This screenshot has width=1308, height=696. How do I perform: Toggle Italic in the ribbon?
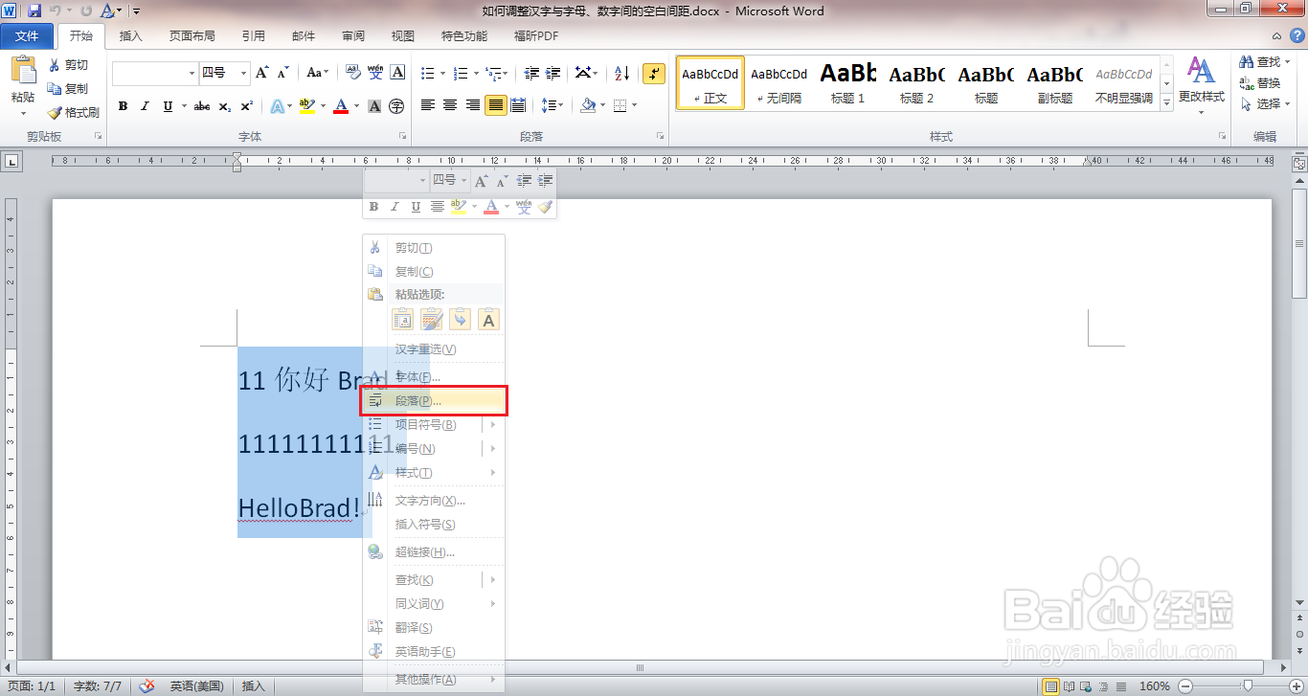[145, 106]
